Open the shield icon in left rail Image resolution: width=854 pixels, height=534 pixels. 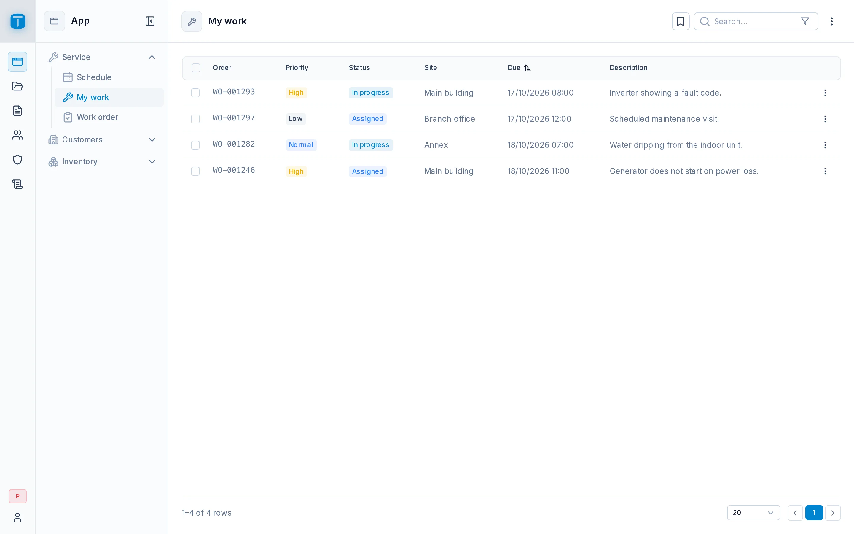coord(18,160)
